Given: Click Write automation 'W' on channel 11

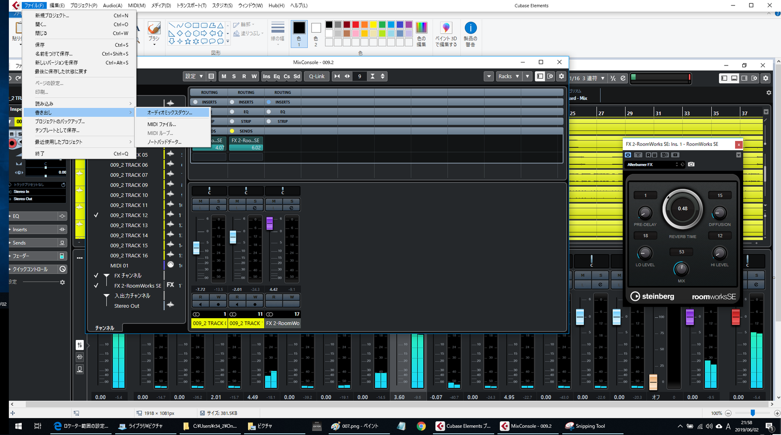Looking at the screenshot, I should [255, 297].
